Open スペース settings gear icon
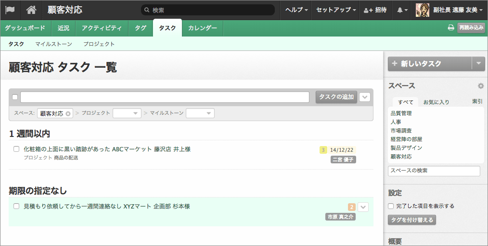488x246 pixels. pyautogui.click(x=481, y=86)
